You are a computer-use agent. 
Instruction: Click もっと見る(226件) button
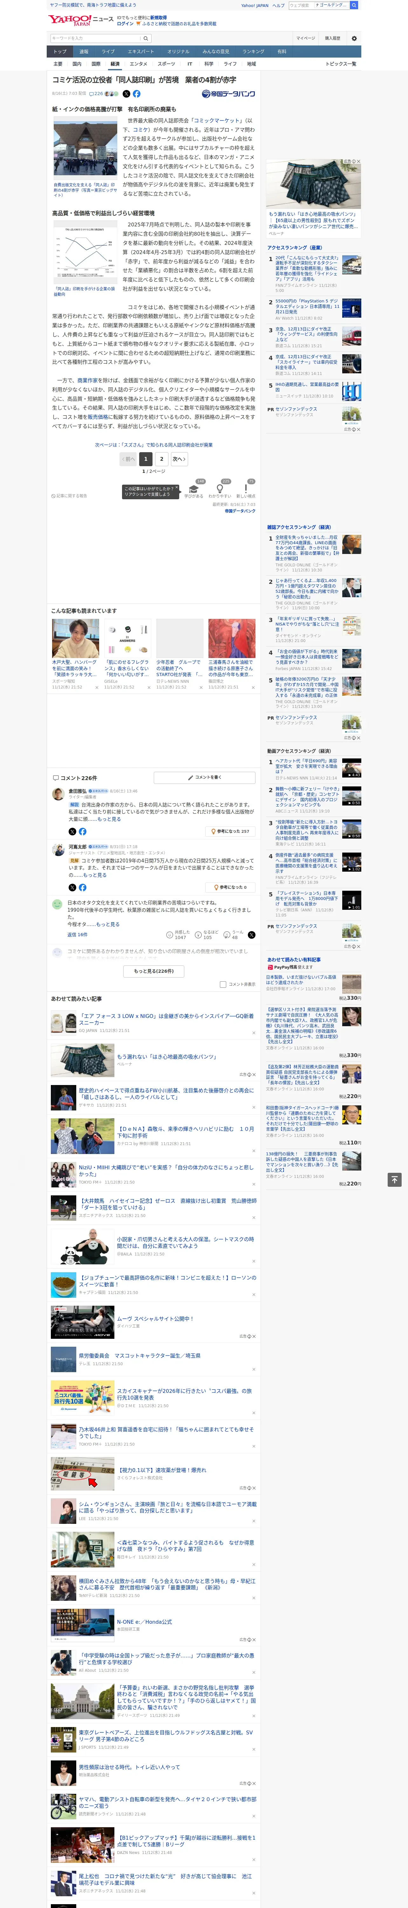click(x=154, y=971)
